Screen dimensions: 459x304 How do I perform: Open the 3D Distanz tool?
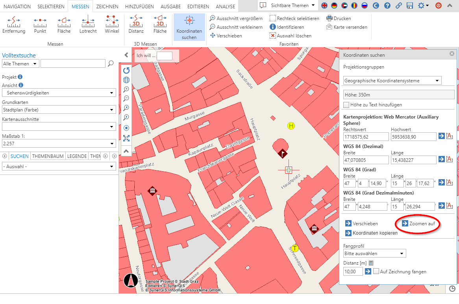(136, 24)
